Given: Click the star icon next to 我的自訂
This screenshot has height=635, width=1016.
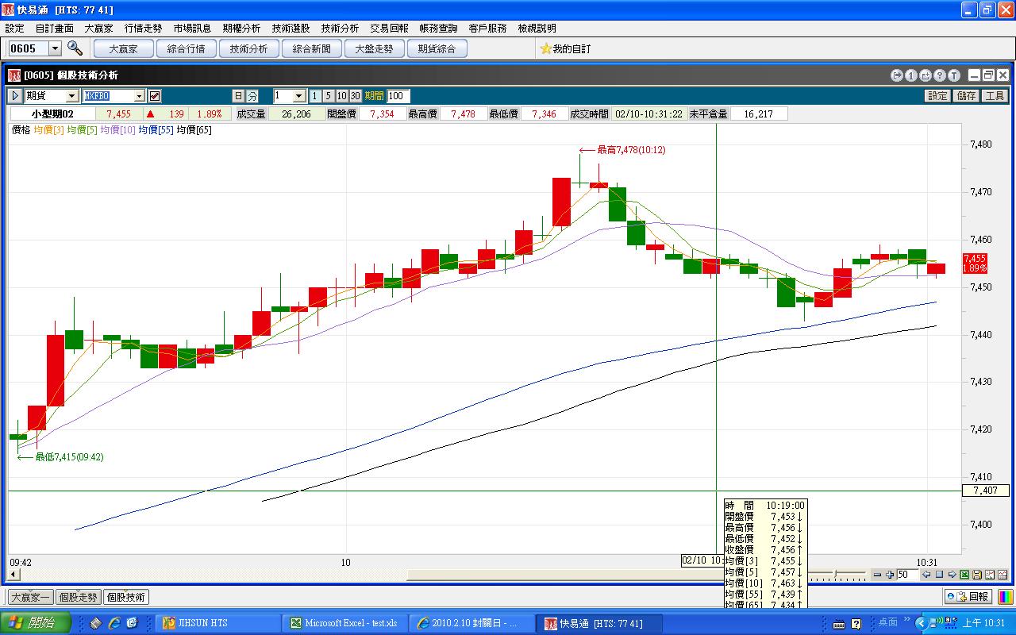Looking at the screenshot, I should (545, 48).
